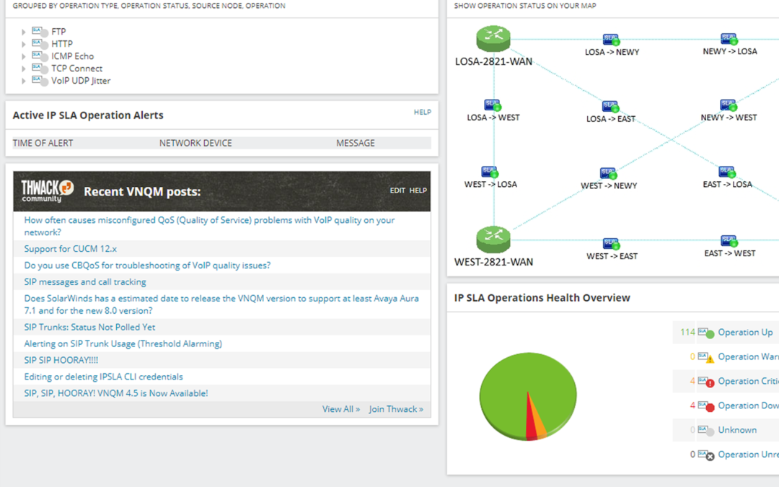Expand the TCP Connect group

pyautogui.click(x=23, y=69)
